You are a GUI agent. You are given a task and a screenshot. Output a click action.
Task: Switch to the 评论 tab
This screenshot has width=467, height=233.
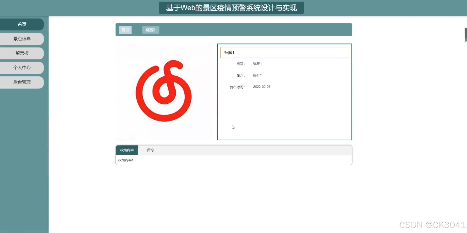150,150
